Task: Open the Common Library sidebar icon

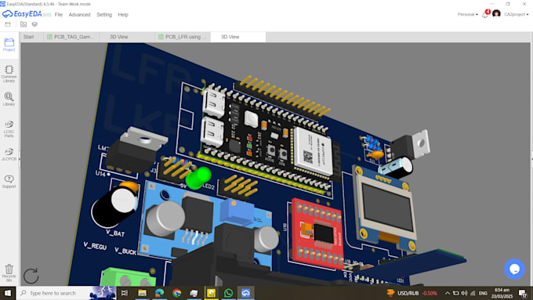Action: click(x=9, y=74)
